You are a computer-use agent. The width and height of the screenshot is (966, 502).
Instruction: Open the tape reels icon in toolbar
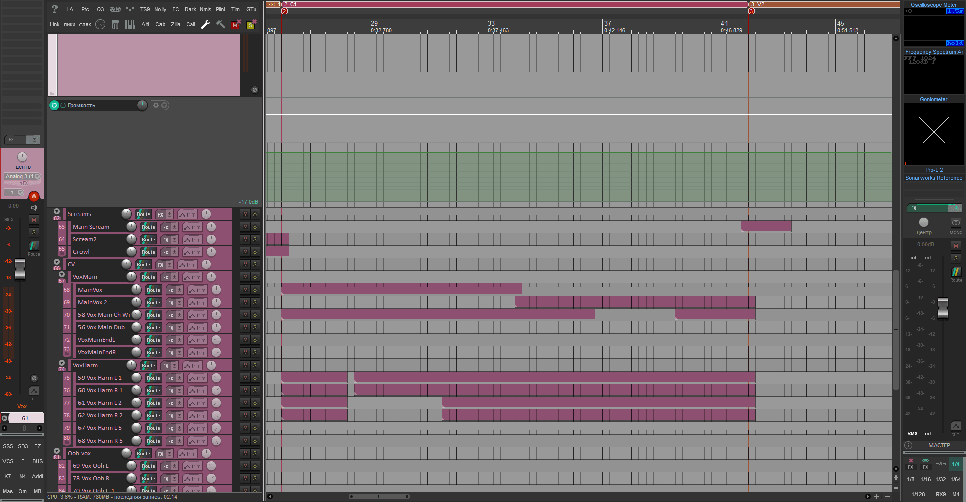(115, 9)
